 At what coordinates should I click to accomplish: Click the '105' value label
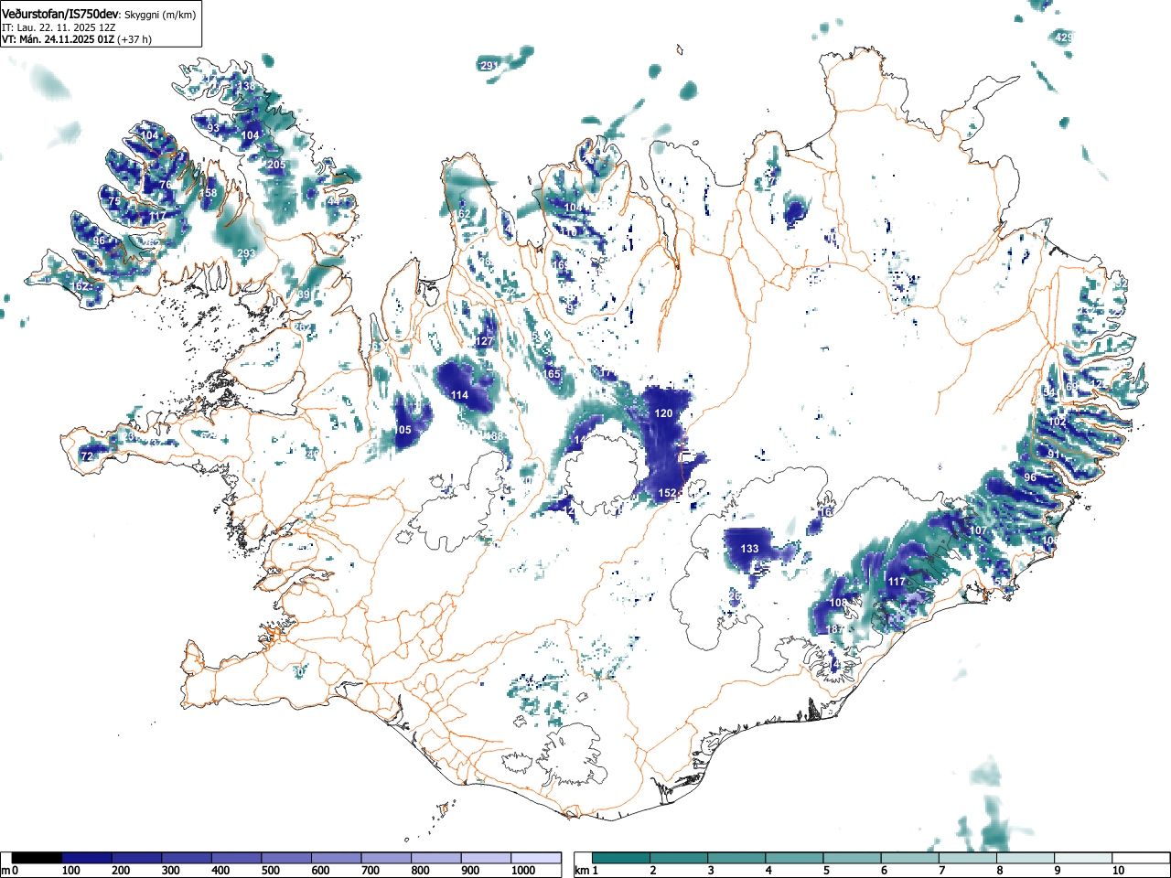point(402,430)
